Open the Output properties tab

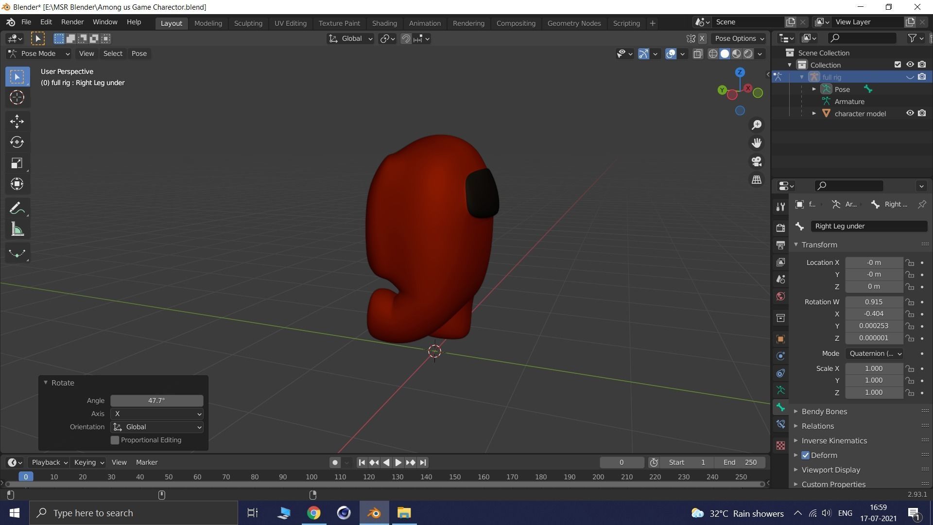780,245
